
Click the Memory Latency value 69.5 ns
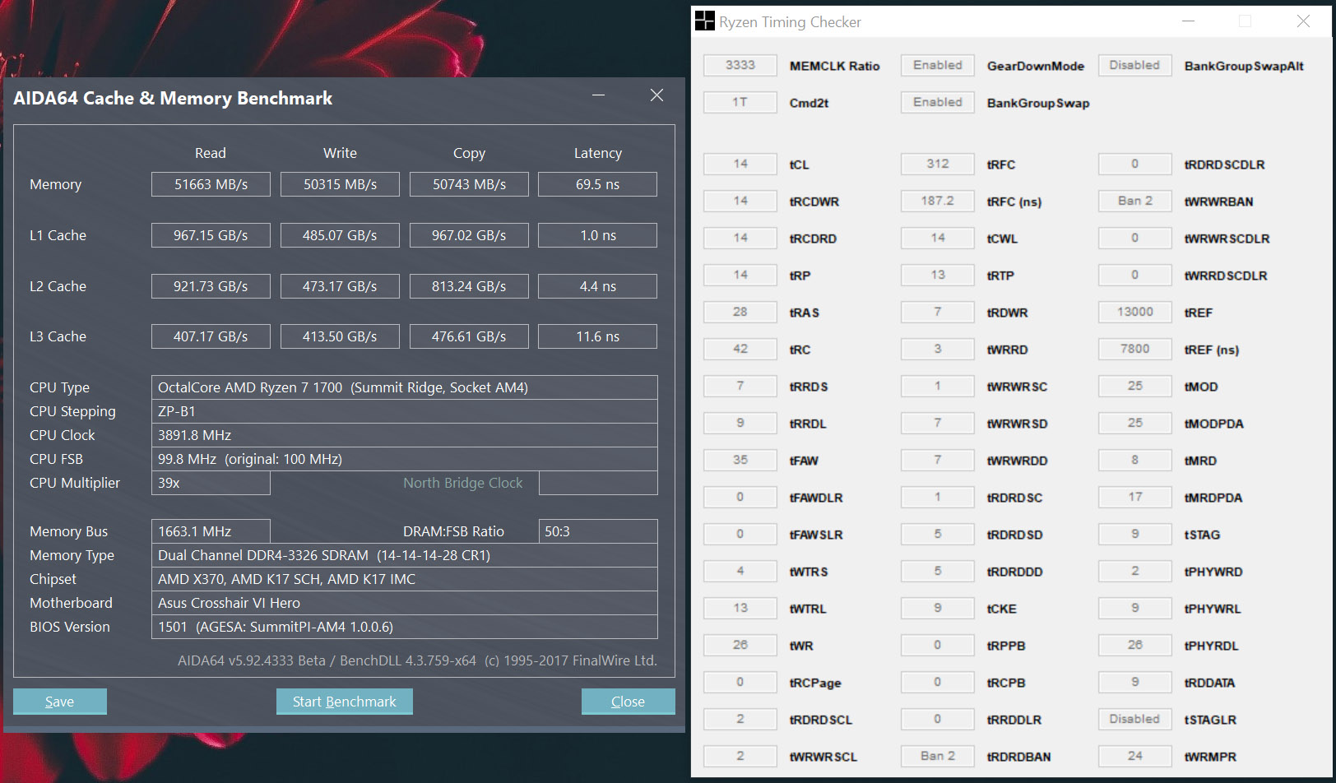click(x=598, y=184)
